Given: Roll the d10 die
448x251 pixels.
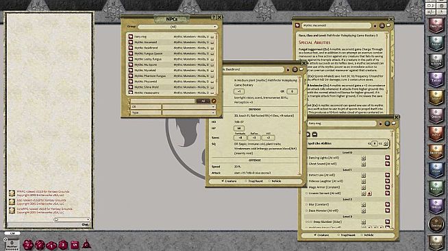Looking at the screenshot, I should tap(51, 246).
